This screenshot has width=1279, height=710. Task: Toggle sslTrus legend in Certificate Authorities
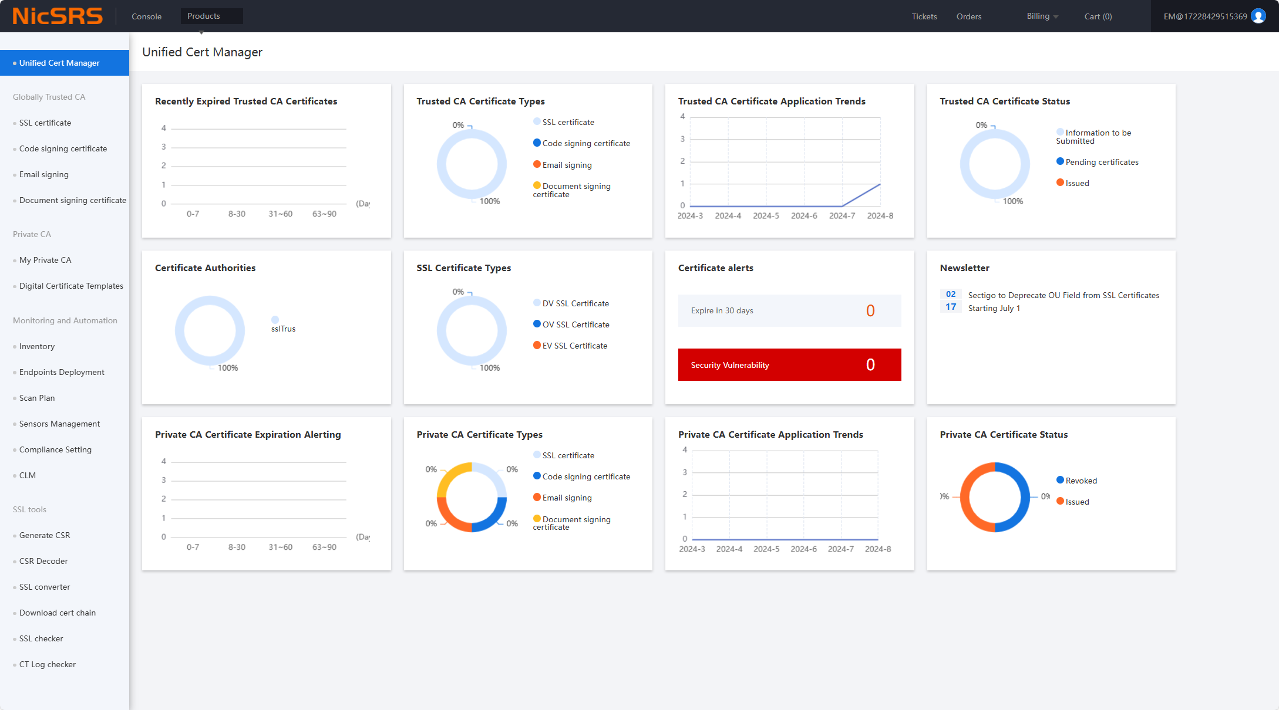(283, 324)
